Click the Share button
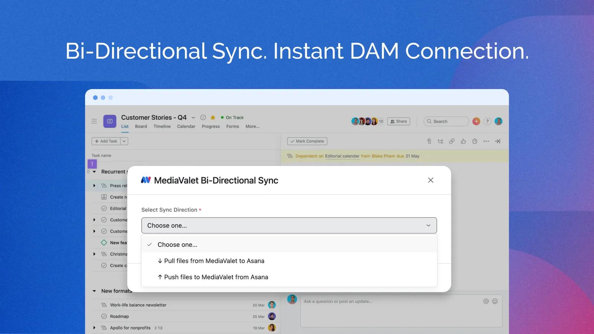Screen dimensions: 594x334 [x=399, y=121]
